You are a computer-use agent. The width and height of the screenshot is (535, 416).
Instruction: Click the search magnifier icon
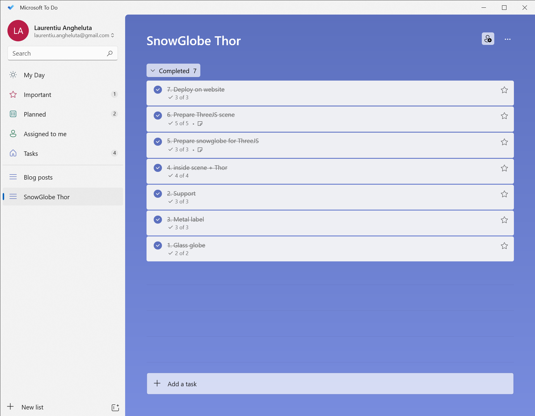point(110,54)
